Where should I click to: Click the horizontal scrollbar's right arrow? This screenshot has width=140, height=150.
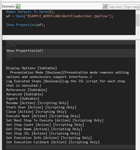134,37
